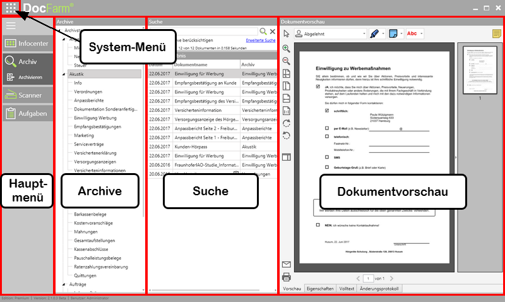Screen dimensions: 505x302
Task: Collapse the Akustik tree node
Action: click(64, 74)
